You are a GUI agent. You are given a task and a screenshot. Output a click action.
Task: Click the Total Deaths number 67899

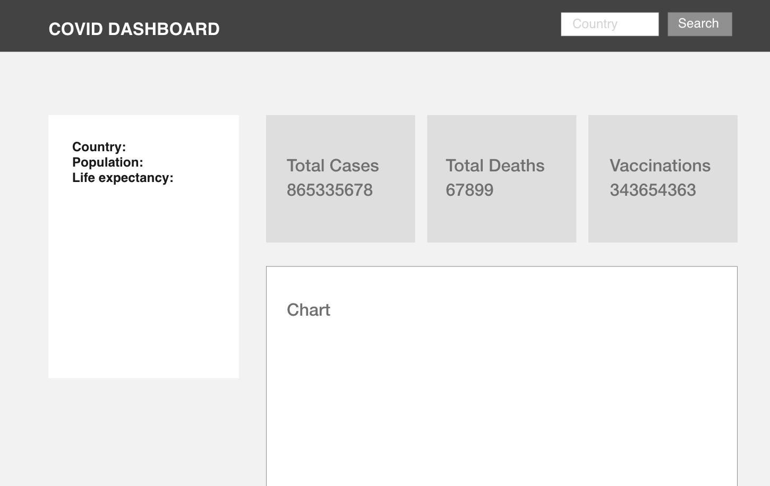(469, 190)
